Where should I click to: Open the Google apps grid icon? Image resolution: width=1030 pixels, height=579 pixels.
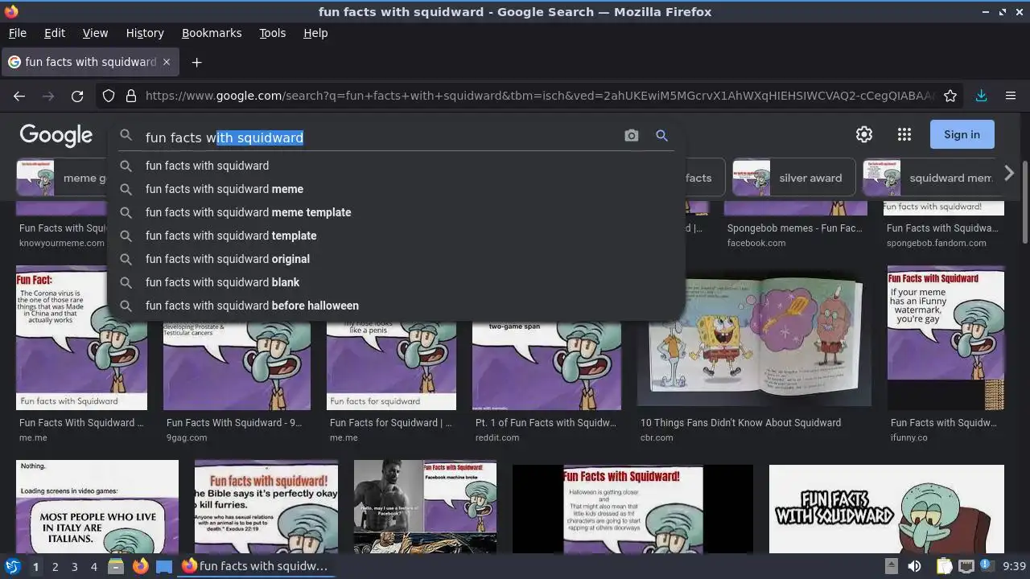click(904, 134)
